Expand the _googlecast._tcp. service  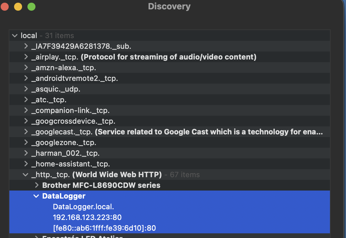(x=26, y=132)
